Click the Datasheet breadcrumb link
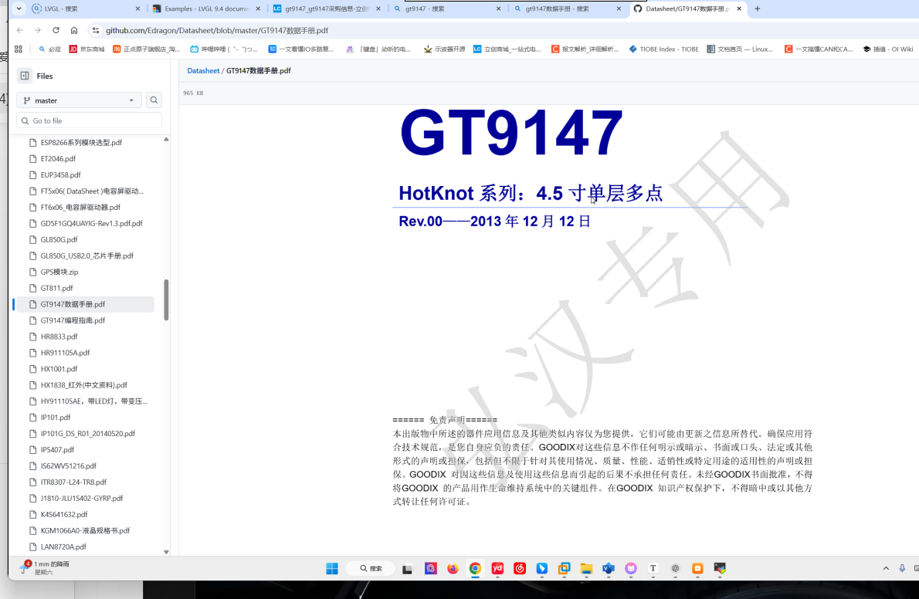 tap(203, 70)
